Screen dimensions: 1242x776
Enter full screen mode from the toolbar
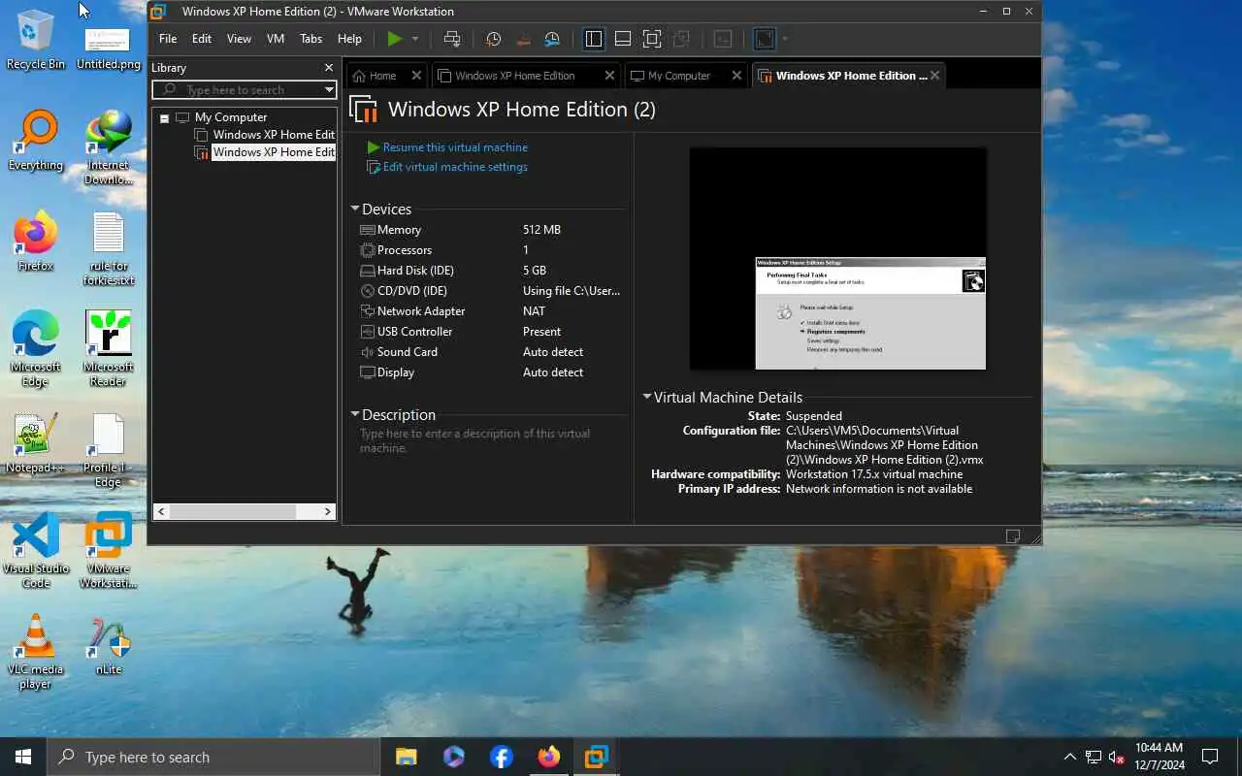point(652,39)
